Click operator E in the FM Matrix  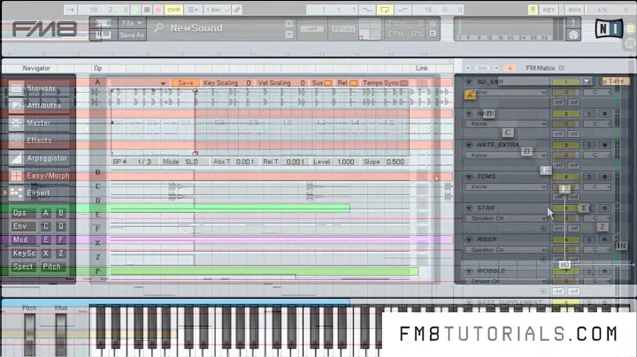tap(546, 170)
